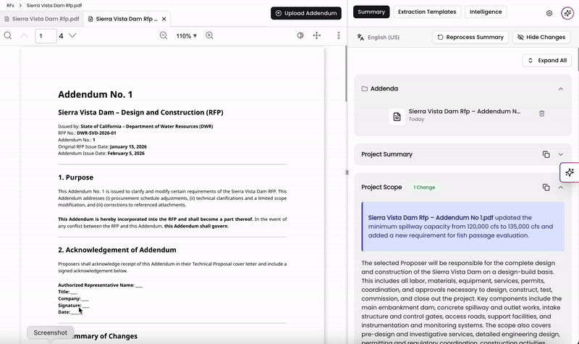Screen dimensions: 579x344
Task: Click the Upload Addendum button
Action: pyautogui.click(x=305, y=13)
